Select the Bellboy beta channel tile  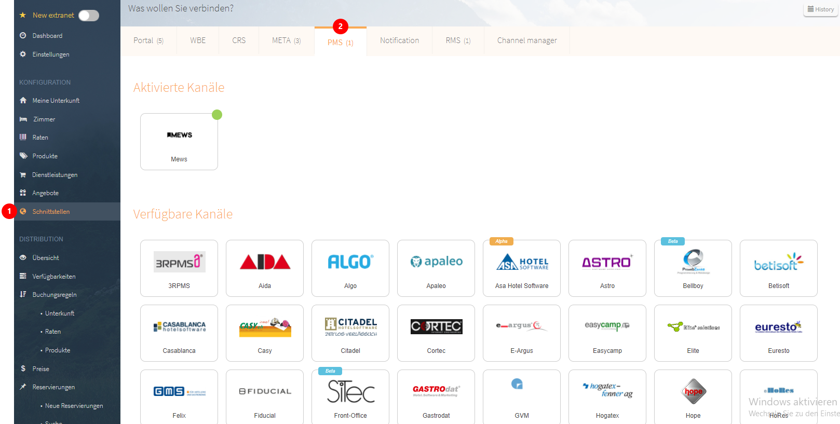pyautogui.click(x=693, y=268)
